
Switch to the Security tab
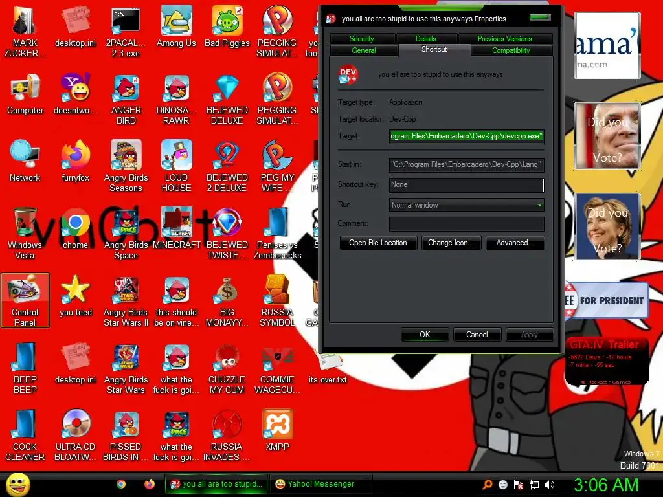[x=361, y=38]
